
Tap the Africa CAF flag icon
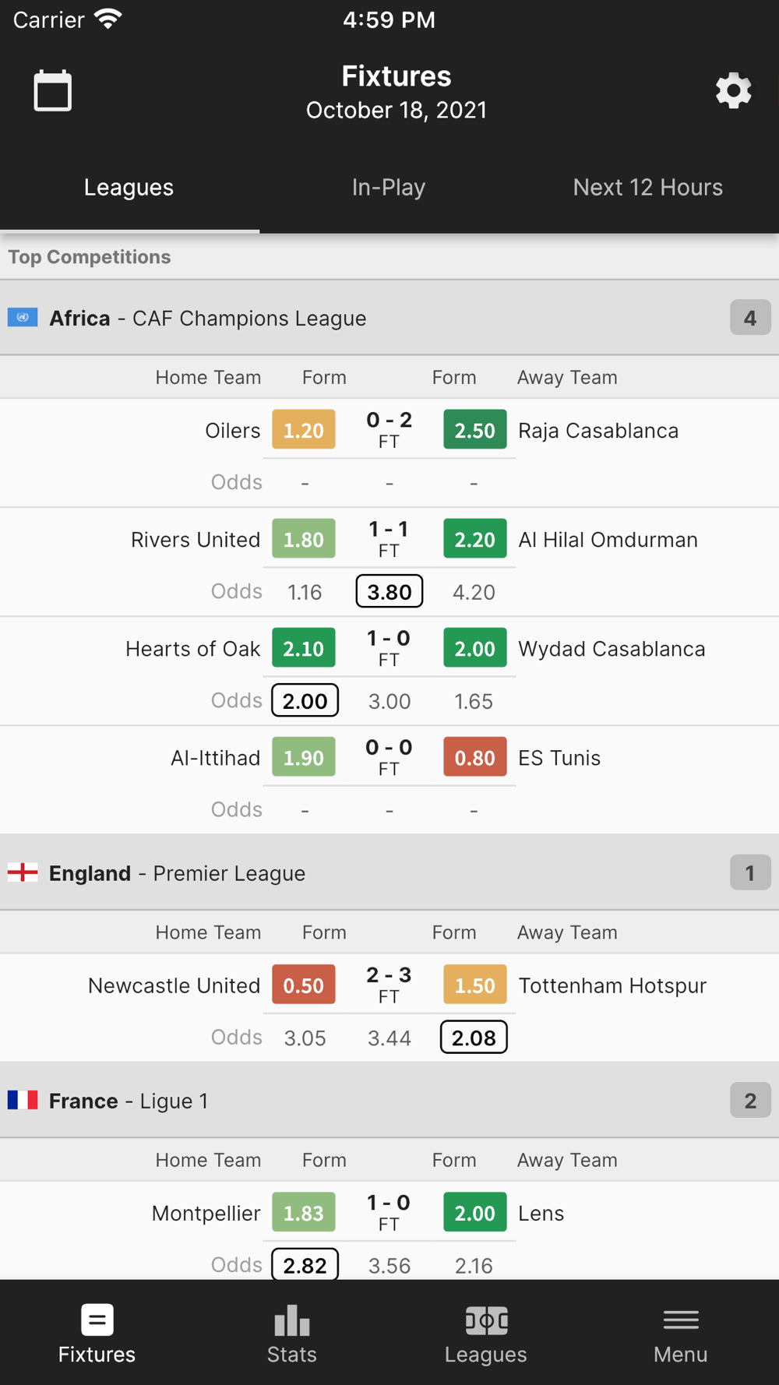click(x=23, y=317)
